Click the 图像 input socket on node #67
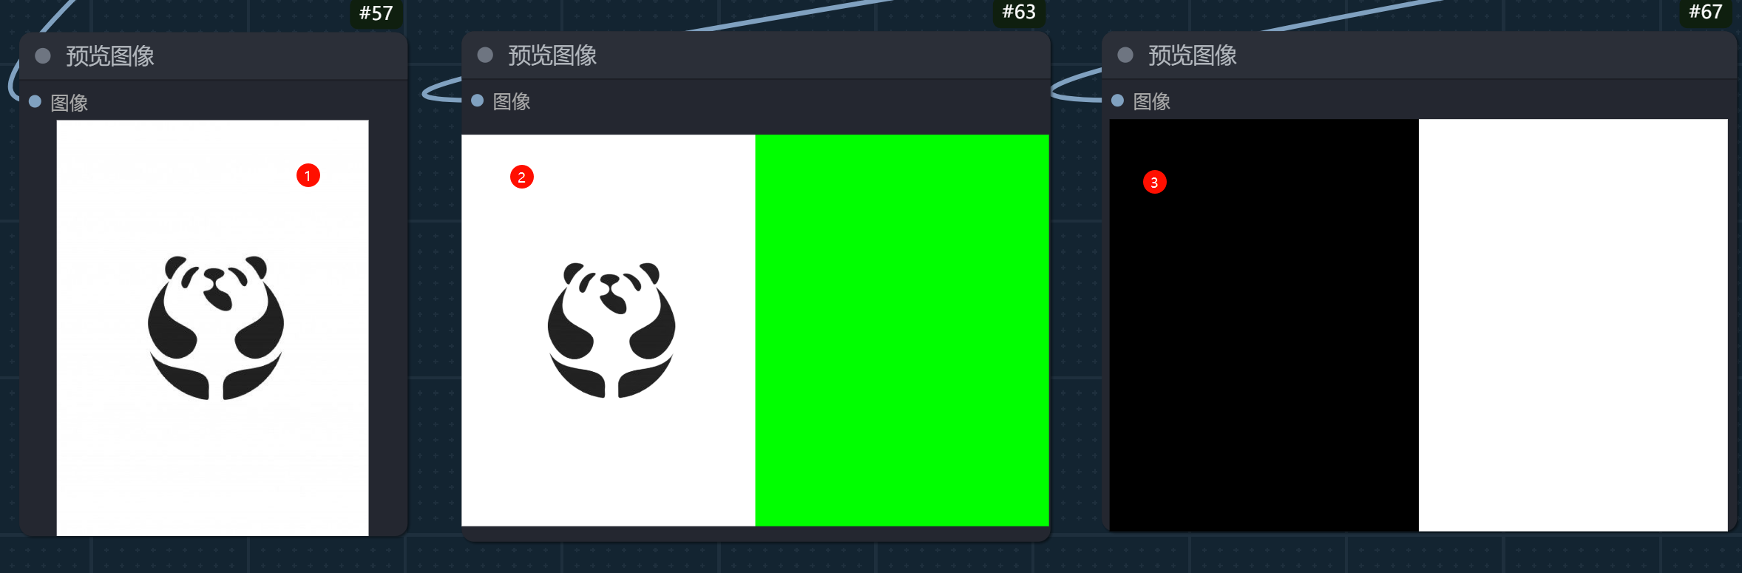Screen dimensions: 1742x573 point(1118,101)
